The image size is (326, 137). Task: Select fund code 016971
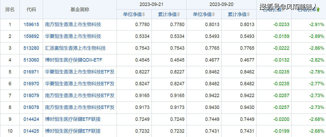(31, 72)
